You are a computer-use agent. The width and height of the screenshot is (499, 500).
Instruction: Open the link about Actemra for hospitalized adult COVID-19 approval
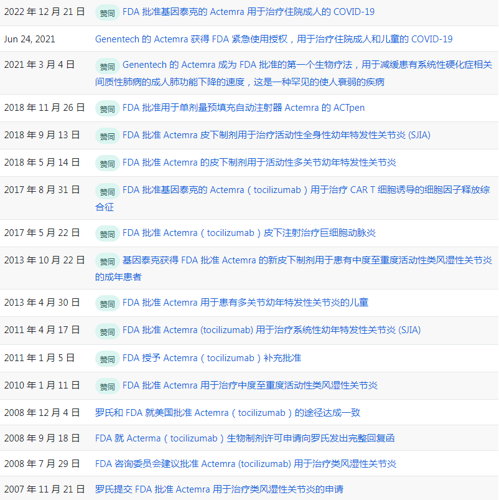pos(248,12)
